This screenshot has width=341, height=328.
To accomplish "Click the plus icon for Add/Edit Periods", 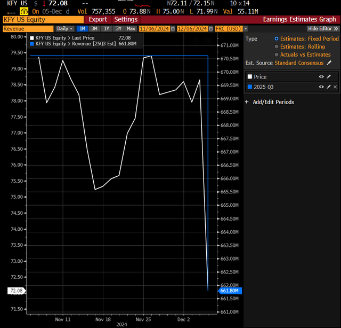I will point(247,102).
